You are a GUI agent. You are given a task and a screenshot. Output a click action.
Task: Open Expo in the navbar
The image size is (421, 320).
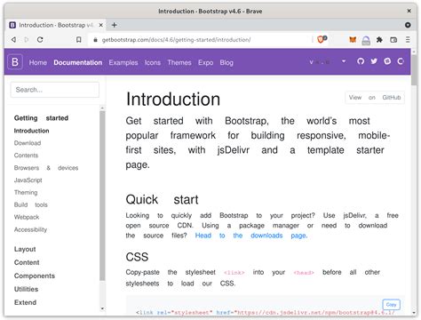click(206, 62)
